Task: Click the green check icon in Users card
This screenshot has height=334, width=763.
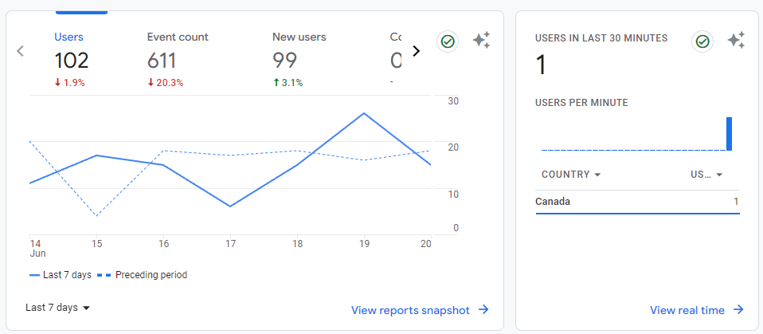Action: point(448,41)
